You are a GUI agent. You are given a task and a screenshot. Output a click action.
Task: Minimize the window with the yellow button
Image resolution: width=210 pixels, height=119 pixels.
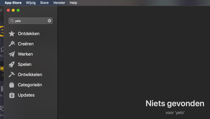13,10
